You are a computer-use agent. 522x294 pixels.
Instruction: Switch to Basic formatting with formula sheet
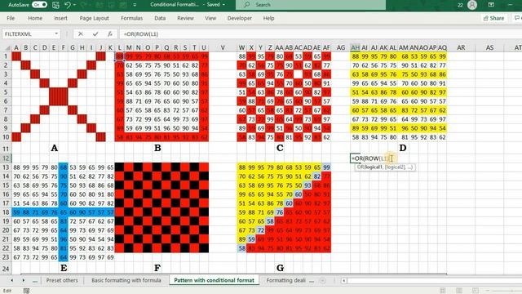[x=126, y=280]
